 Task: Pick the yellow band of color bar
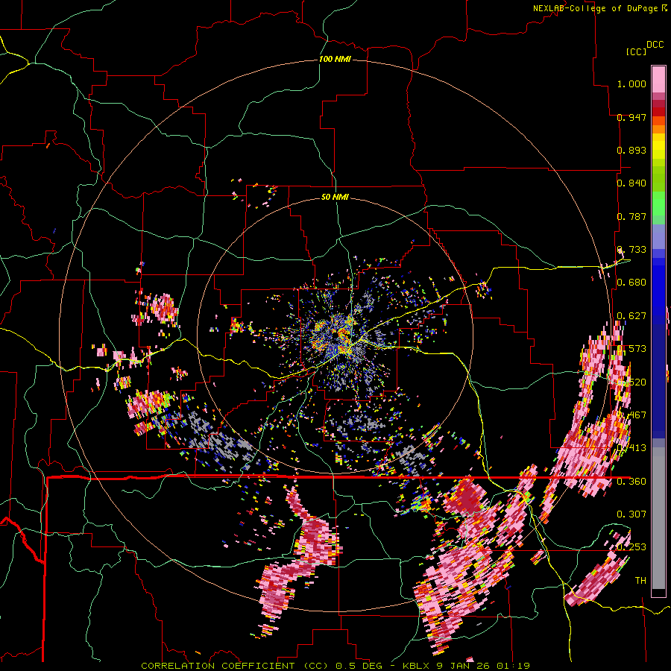click(658, 146)
